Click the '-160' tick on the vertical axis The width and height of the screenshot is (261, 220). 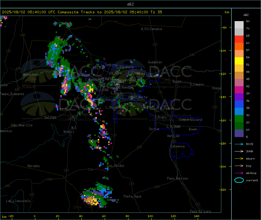click(223, 120)
